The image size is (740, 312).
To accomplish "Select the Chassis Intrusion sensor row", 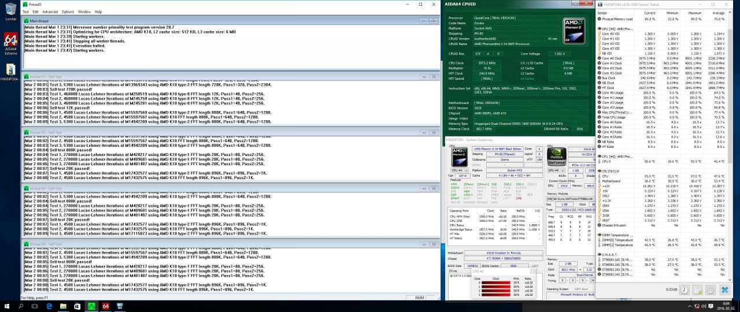I will [x=663, y=225].
